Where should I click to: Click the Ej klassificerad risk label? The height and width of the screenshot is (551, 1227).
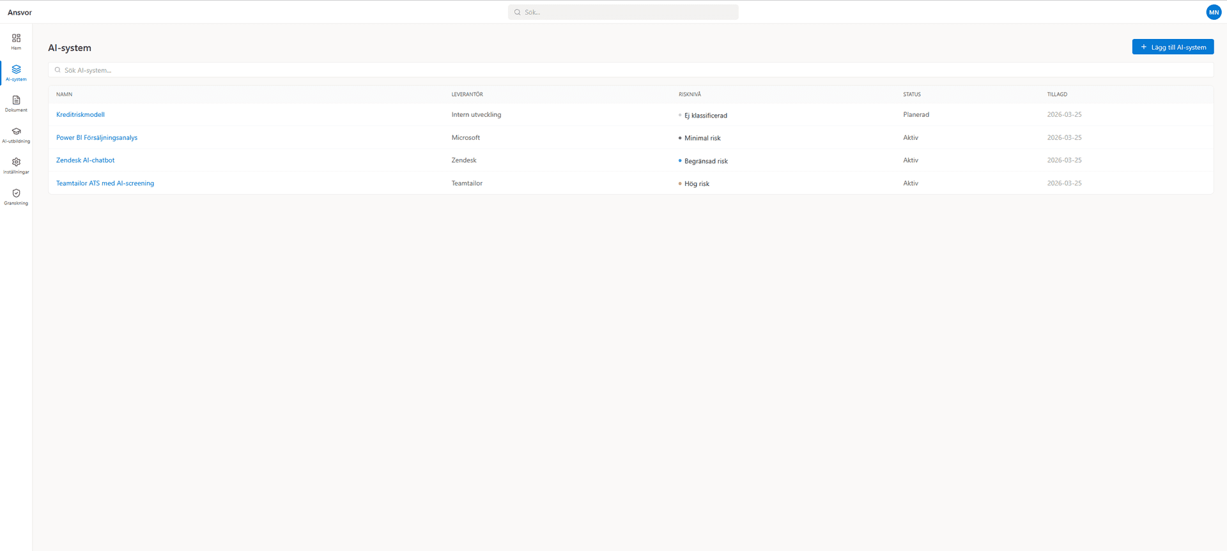706,116
